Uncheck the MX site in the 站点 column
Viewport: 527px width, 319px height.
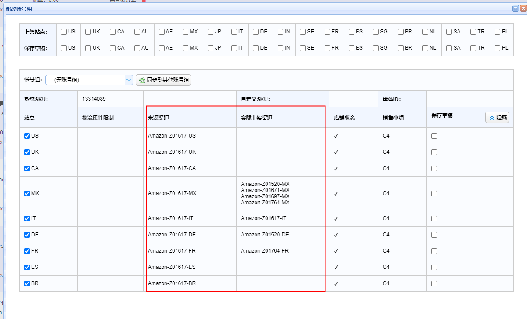point(27,193)
